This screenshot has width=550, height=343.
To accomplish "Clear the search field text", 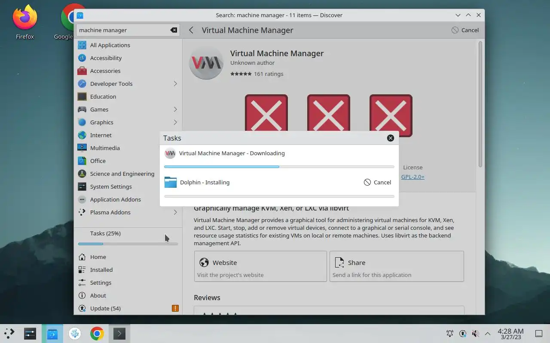I will coord(174,30).
